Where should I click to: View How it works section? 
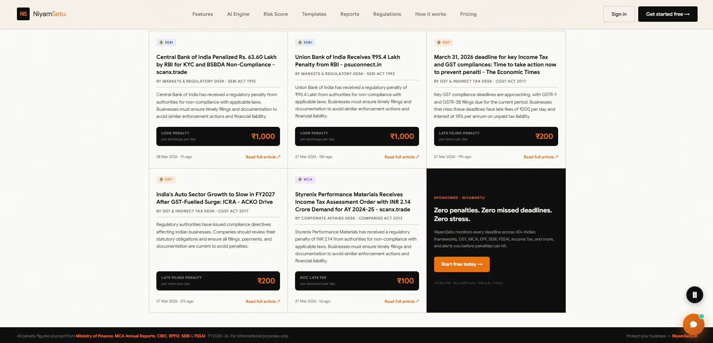pos(431,14)
